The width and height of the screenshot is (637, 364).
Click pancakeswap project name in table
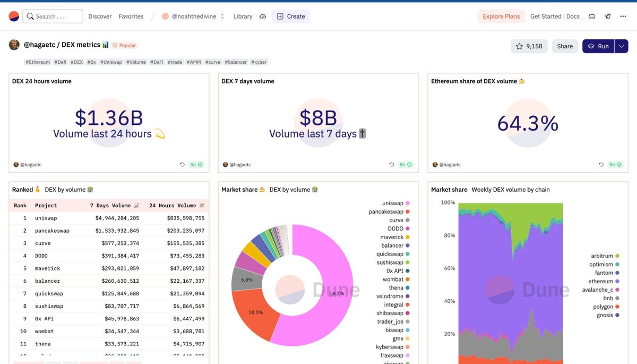pos(52,231)
